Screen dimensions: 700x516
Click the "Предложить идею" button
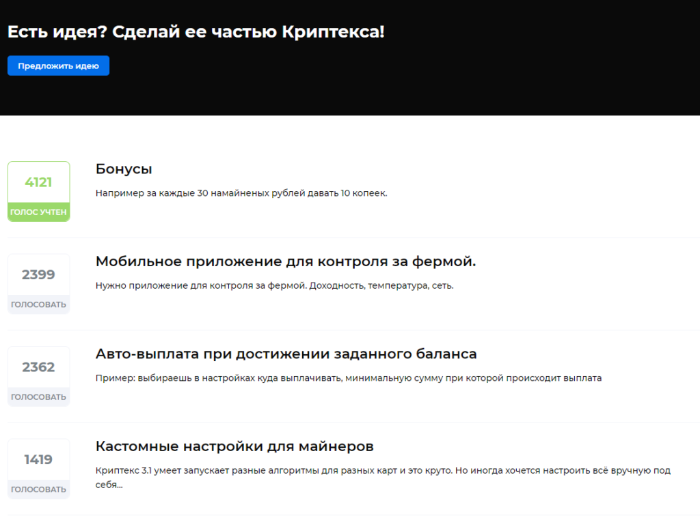click(x=58, y=66)
